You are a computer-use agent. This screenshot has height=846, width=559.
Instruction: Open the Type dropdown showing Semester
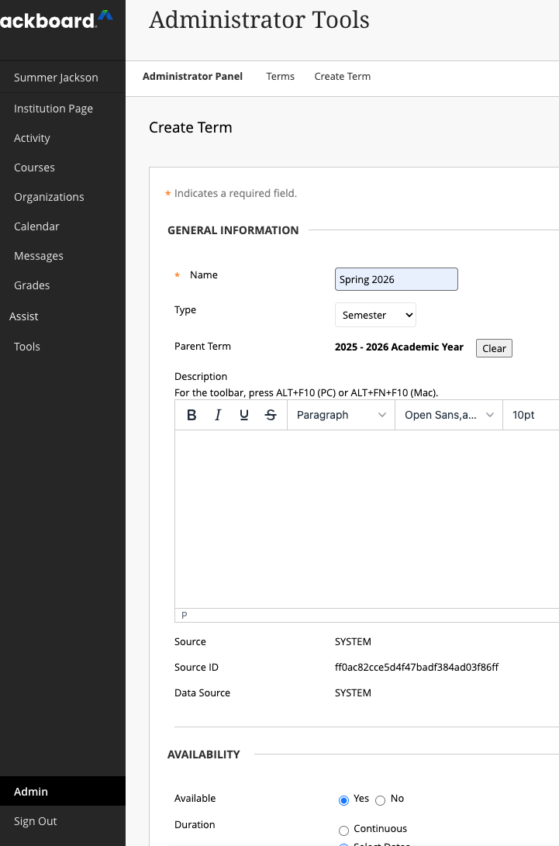pos(375,315)
